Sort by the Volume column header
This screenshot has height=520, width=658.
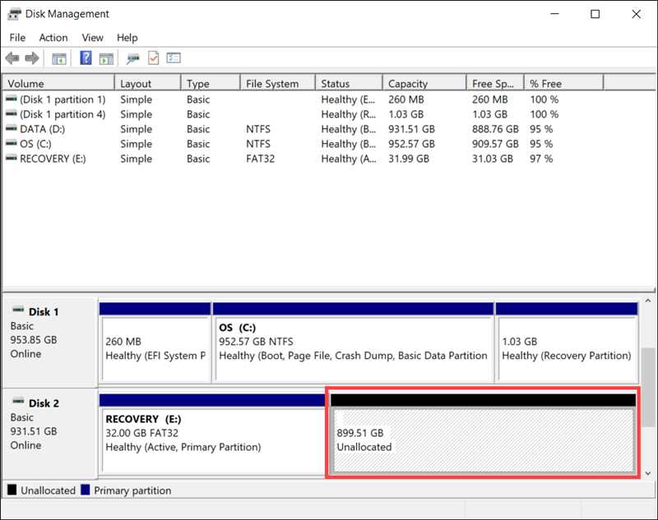coord(58,84)
